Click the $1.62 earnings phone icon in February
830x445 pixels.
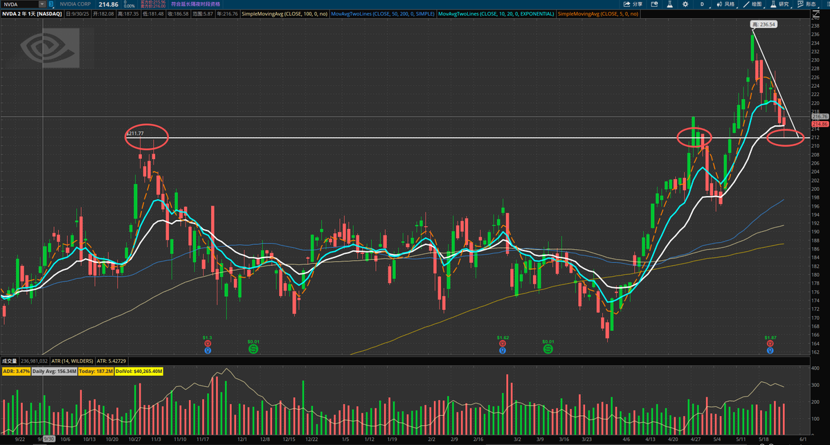pos(503,343)
